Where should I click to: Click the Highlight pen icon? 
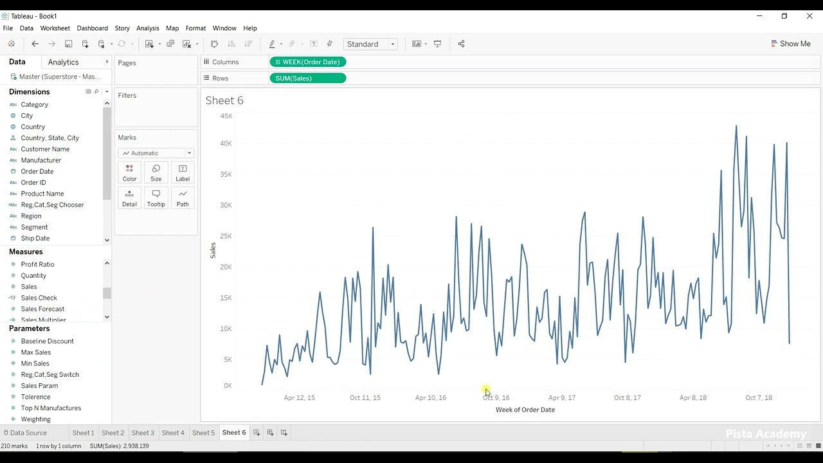[x=272, y=44]
